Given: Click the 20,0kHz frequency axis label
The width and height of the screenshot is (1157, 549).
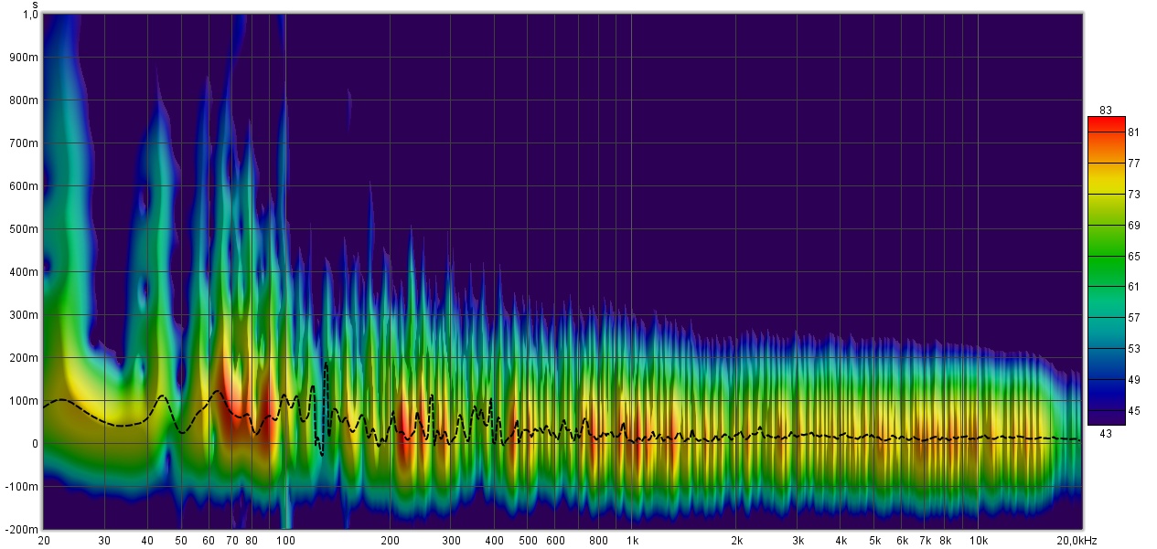Looking at the screenshot, I should (1078, 541).
